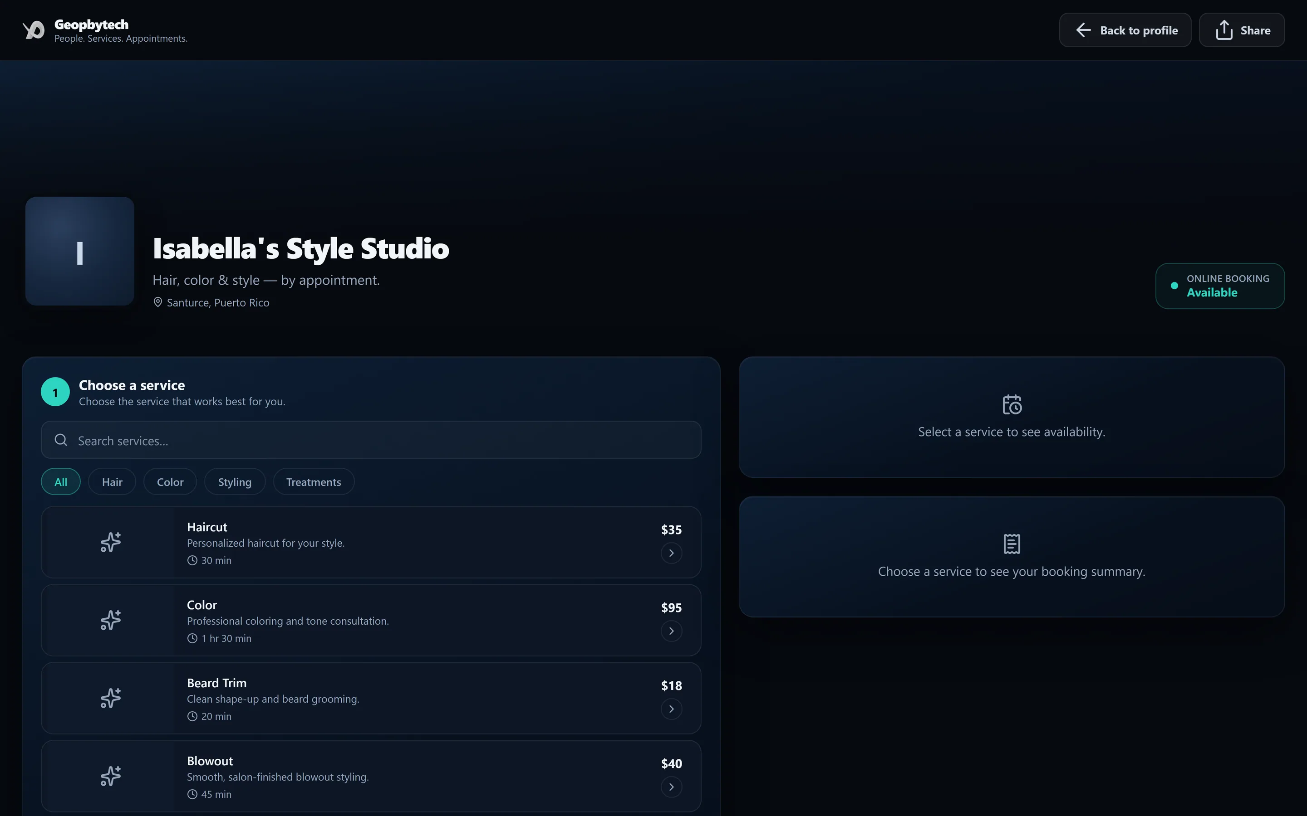Viewport: 1307px width, 816px height.
Task: Click the Online Booking Available badge
Action: click(1220, 286)
